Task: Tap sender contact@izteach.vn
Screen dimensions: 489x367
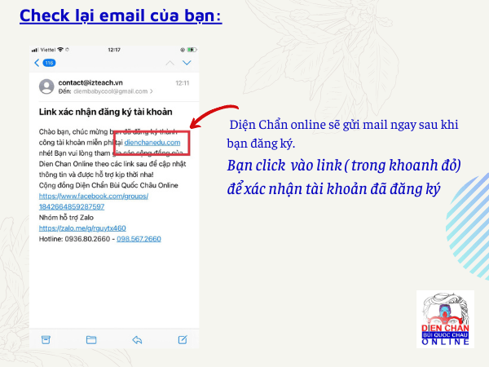Action: 90,82
